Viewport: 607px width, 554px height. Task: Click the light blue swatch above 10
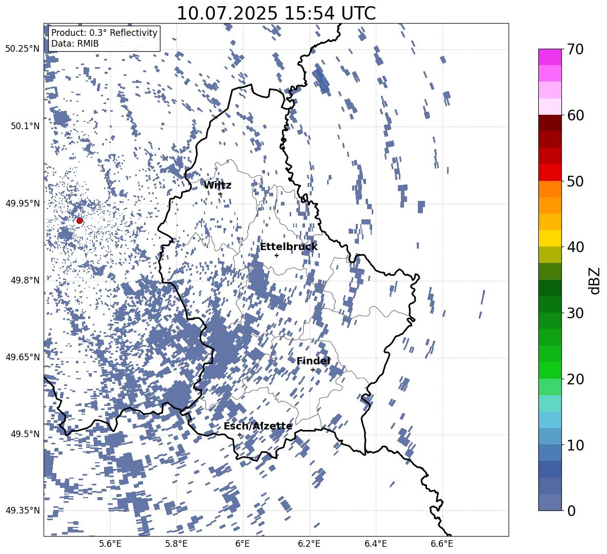click(x=550, y=436)
